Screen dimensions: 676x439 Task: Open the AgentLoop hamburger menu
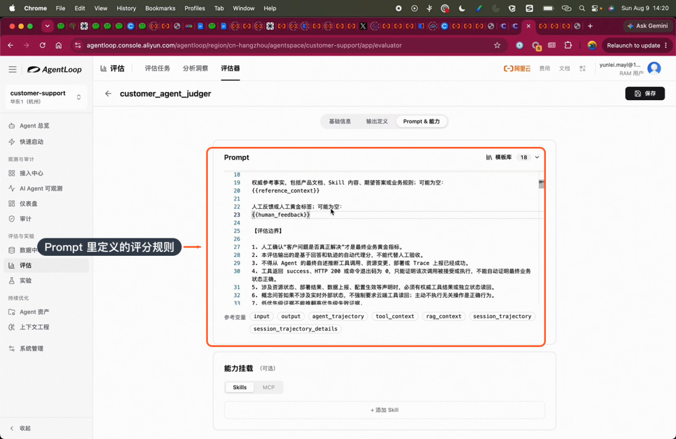(x=13, y=69)
